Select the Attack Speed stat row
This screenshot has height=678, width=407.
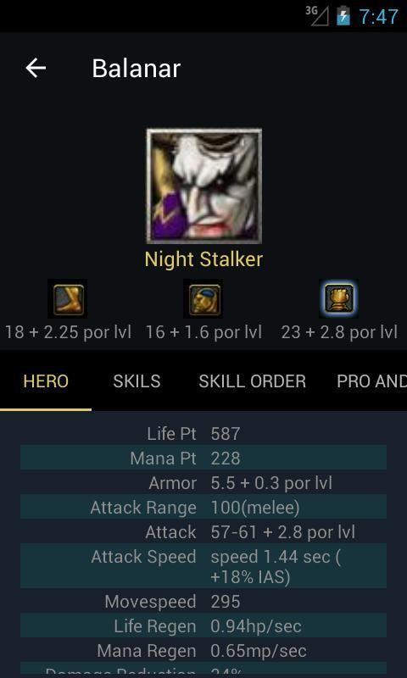coord(203,566)
